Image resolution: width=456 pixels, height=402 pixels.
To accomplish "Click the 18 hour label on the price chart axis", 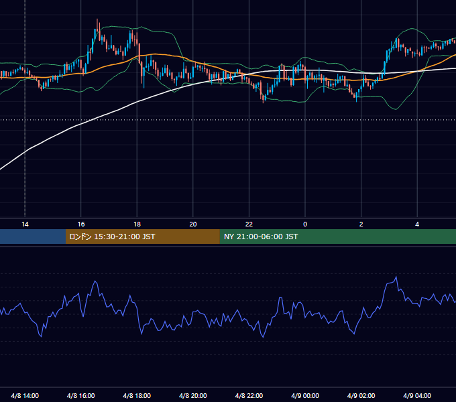I will pyautogui.click(x=137, y=224).
